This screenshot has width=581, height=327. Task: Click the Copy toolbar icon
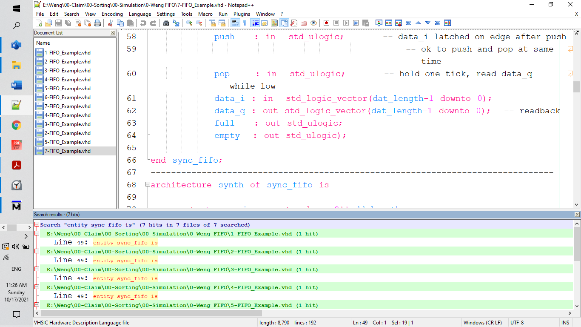coord(120,23)
